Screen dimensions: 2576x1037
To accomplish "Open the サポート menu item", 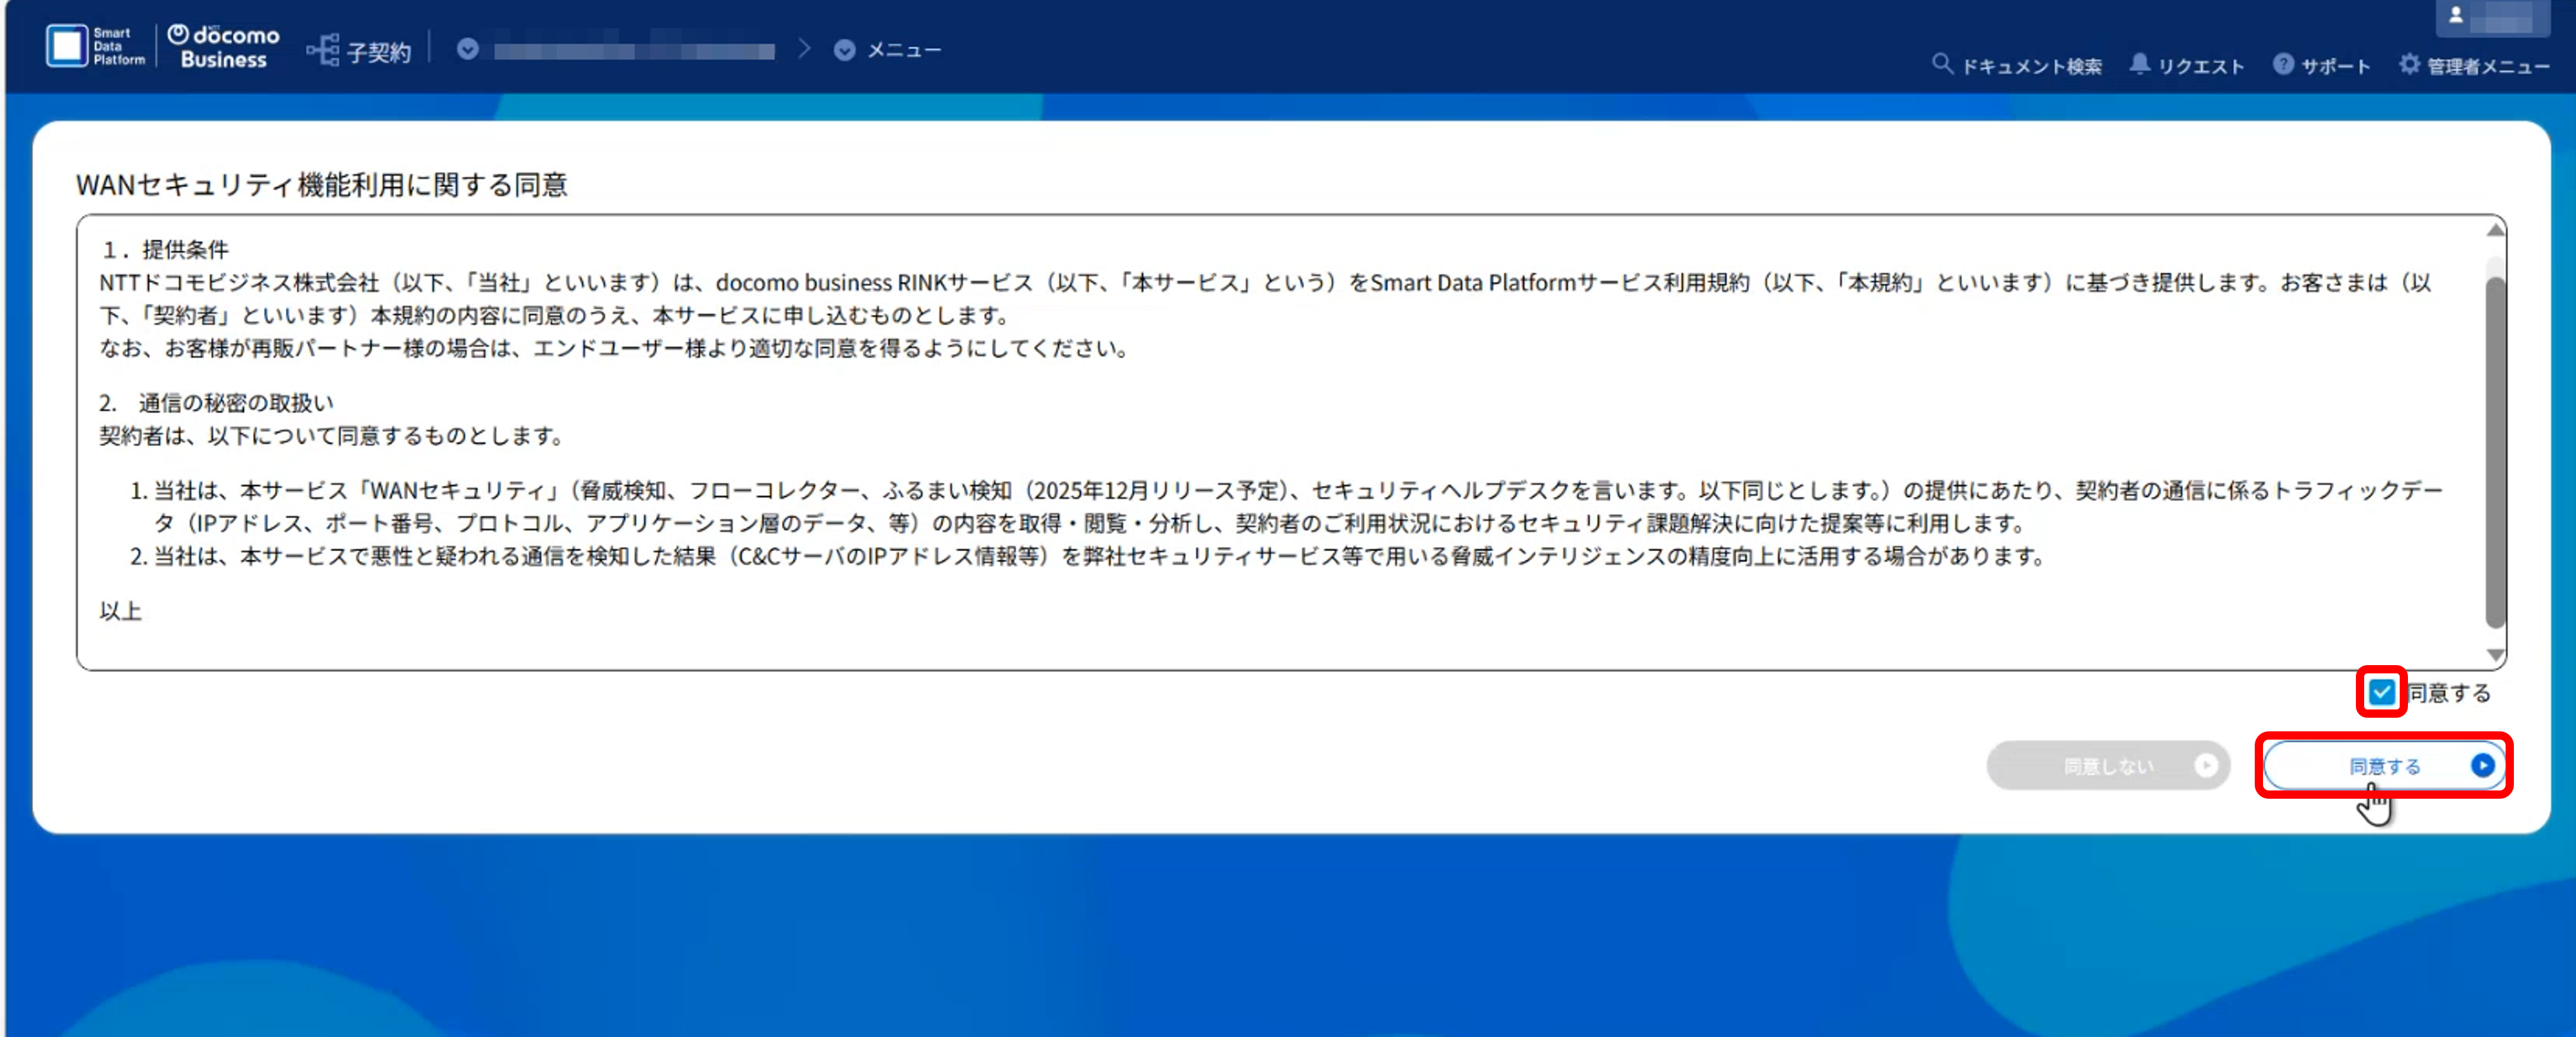I will coord(2335,66).
